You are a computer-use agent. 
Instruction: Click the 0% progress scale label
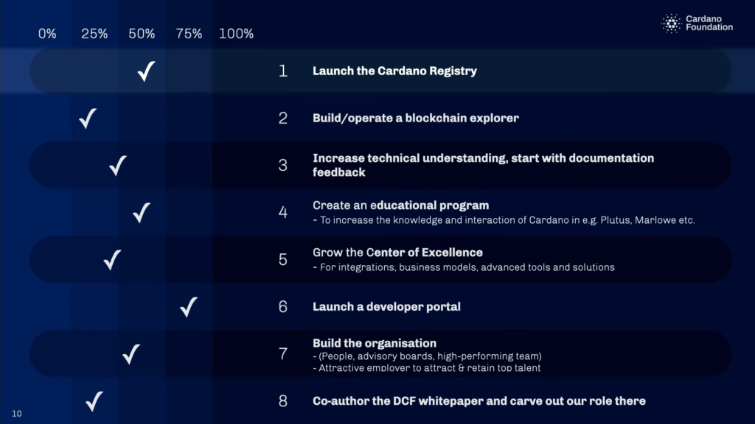47,34
